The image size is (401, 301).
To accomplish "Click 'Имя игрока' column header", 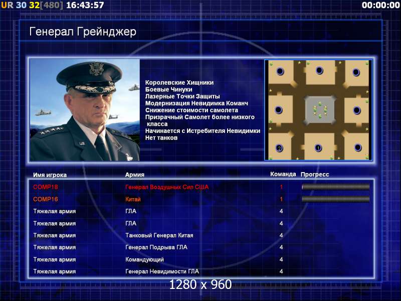I will pyautogui.click(x=50, y=175).
